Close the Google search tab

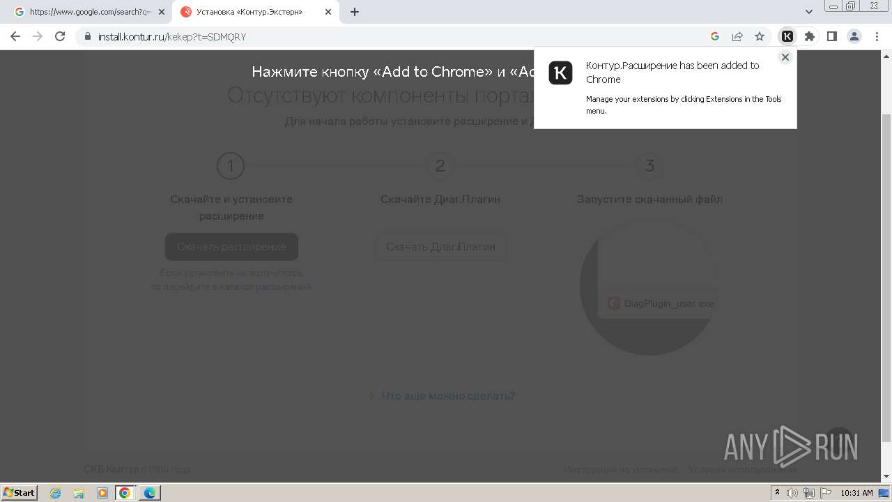click(x=162, y=12)
